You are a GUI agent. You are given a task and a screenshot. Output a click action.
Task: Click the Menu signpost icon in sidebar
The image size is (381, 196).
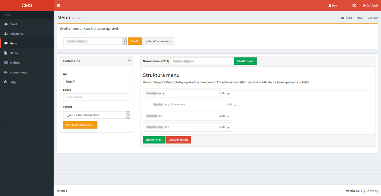tap(6, 43)
